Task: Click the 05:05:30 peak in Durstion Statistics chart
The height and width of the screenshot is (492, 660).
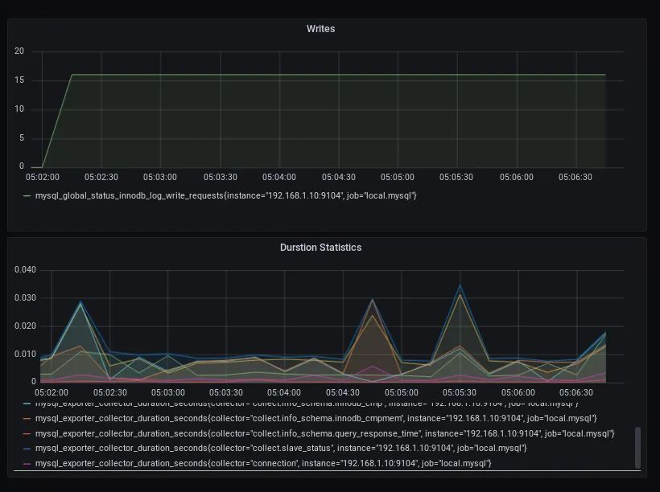Action: 460,285
